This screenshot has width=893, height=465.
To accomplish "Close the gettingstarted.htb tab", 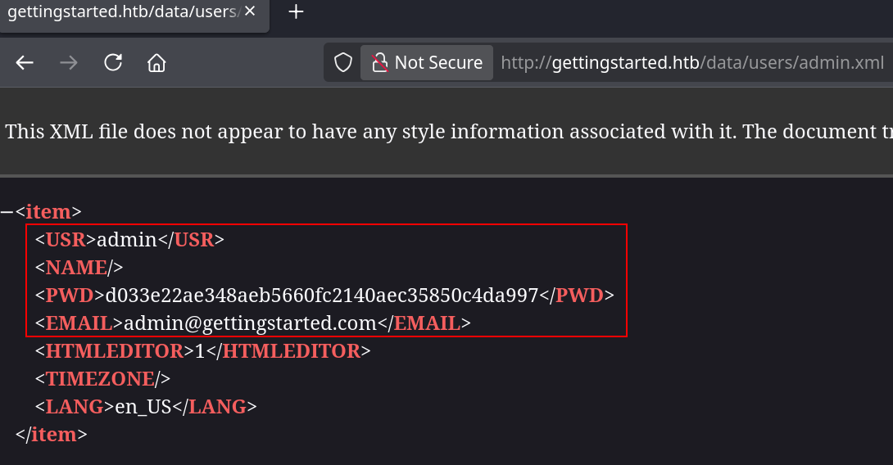I will tap(250, 12).
